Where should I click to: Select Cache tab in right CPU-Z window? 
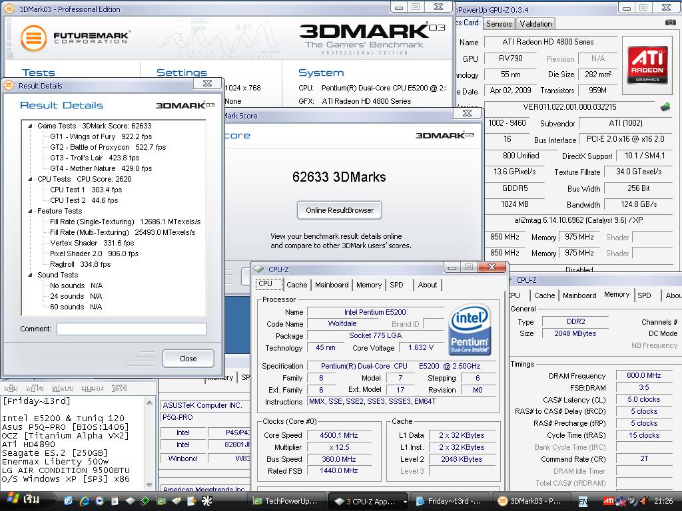(545, 295)
